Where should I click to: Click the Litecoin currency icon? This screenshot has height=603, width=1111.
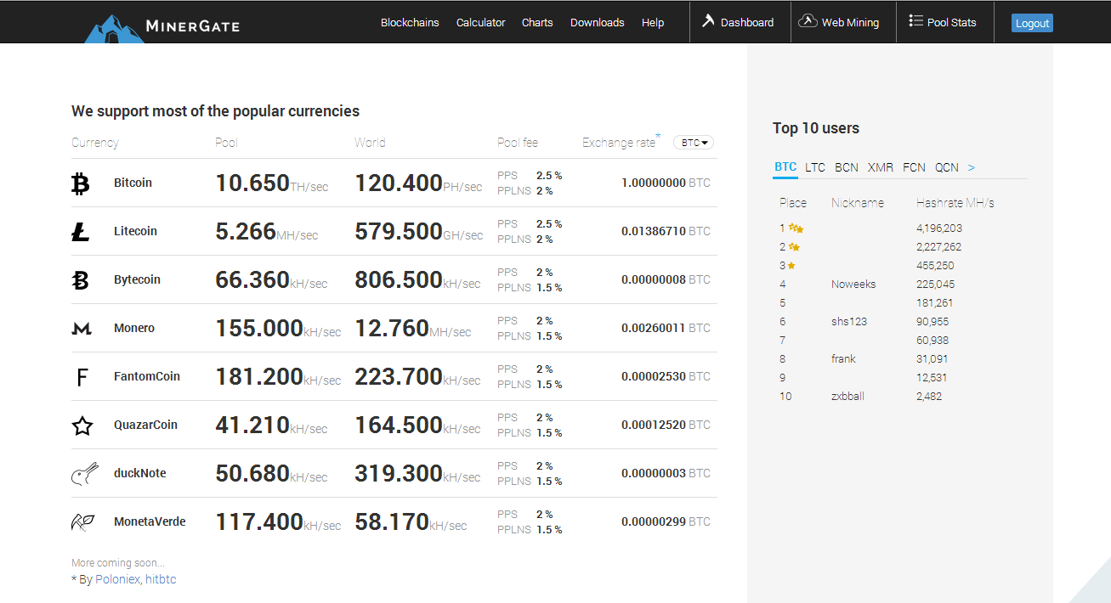click(81, 231)
